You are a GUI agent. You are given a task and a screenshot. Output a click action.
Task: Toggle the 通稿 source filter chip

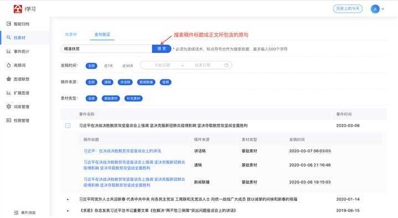pyautogui.click(x=107, y=82)
